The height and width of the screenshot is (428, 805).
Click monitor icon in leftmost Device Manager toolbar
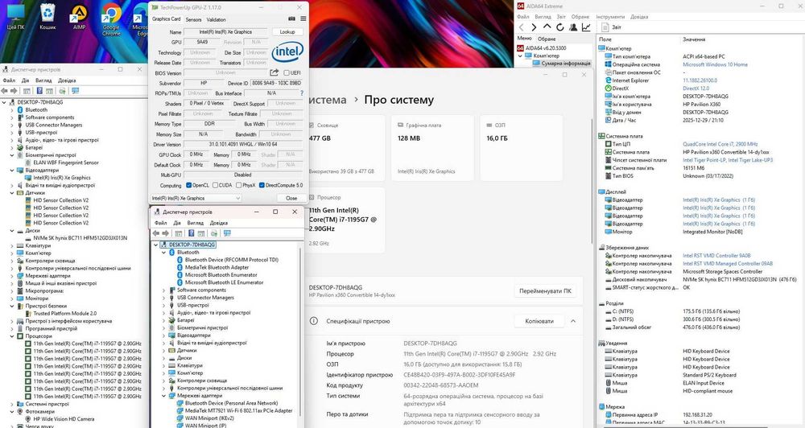(x=76, y=91)
